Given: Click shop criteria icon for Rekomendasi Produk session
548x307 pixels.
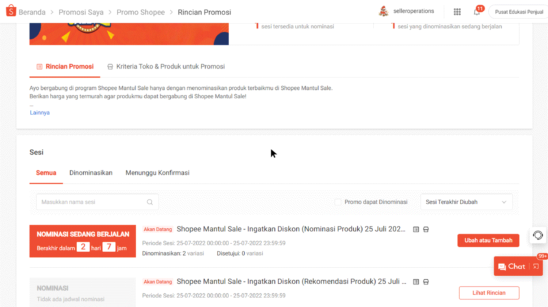Looking at the screenshot, I should pyautogui.click(x=426, y=282).
